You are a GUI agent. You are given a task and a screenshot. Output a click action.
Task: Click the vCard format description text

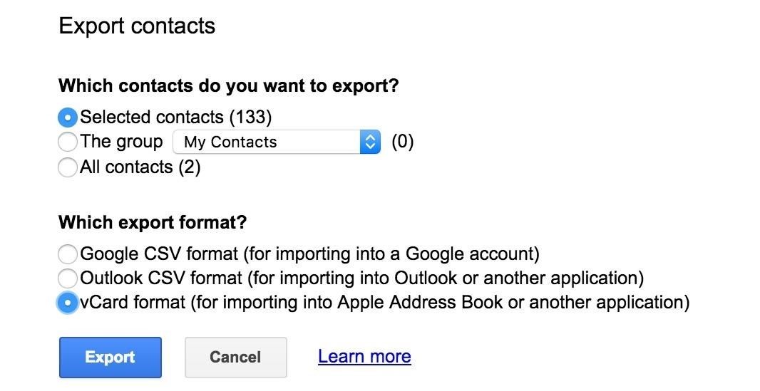(x=384, y=303)
